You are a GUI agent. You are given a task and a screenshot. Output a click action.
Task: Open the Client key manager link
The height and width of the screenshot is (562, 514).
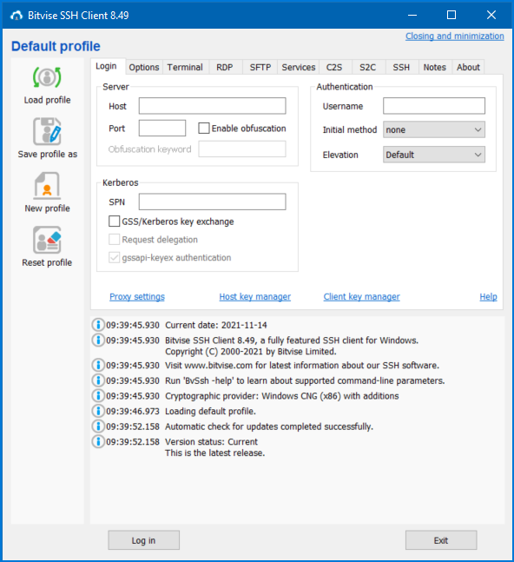tap(361, 297)
